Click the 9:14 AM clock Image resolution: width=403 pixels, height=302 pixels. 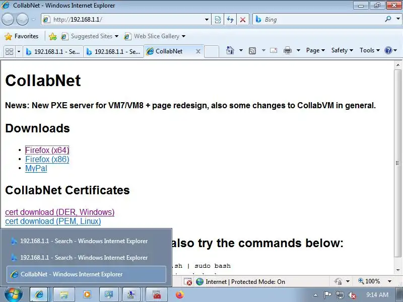(377, 295)
